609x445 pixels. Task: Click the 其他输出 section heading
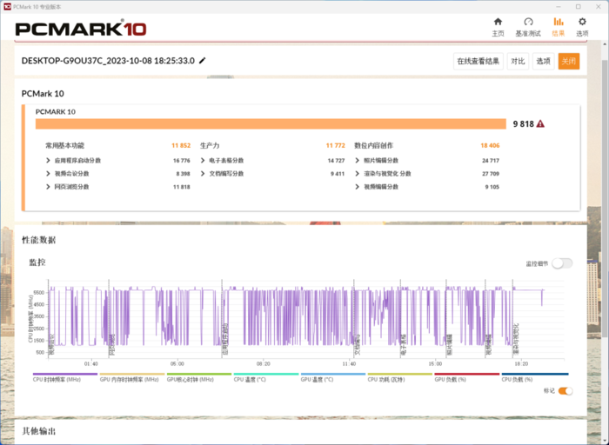[x=39, y=431]
